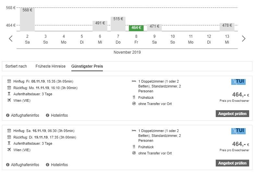This screenshot has width=255, height=172.
Task: Select the 471 € bar on Saturday 9
Action: (x=154, y=28)
